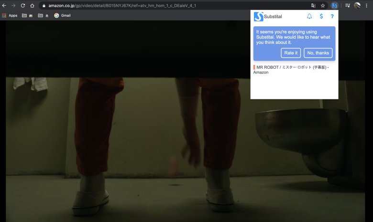Dismiss the rating prompt with No, thanks
The height and width of the screenshot is (222, 373).
318,53
